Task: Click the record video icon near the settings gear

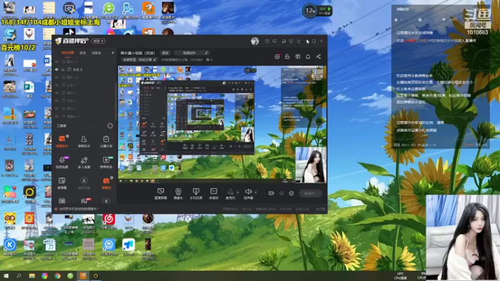Action: coord(271,193)
